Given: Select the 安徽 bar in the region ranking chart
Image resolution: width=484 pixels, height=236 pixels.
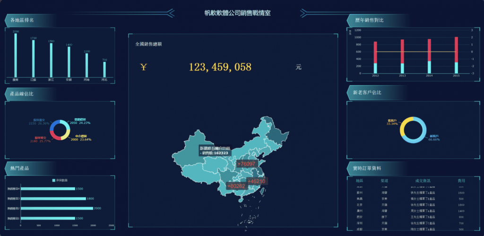Looking at the screenshot, I should click(x=69, y=62).
